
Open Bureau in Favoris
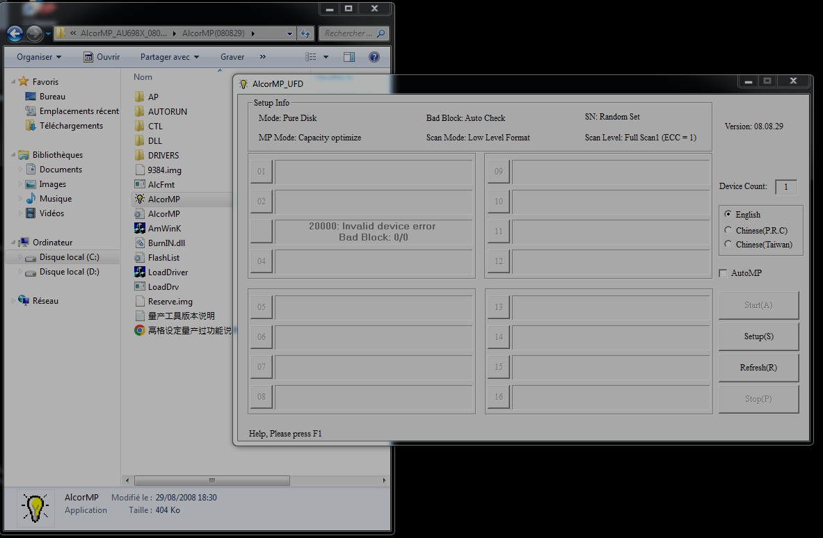pyautogui.click(x=46, y=97)
